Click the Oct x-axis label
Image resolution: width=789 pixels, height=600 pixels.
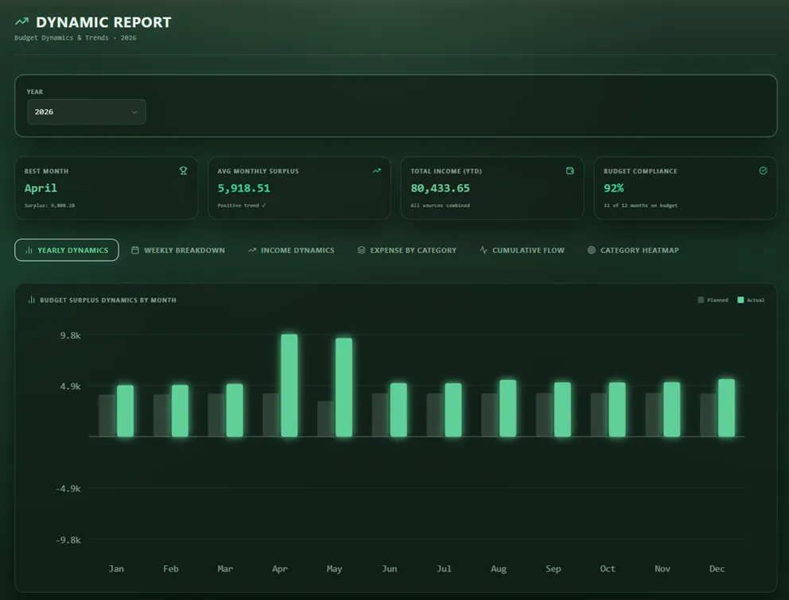pyautogui.click(x=608, y=568)
